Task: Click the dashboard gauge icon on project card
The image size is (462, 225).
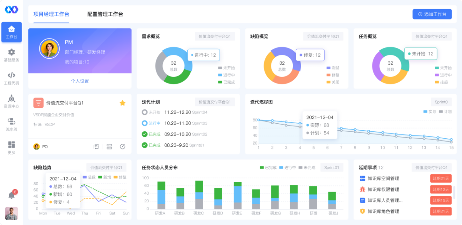Action: point(122,146)
